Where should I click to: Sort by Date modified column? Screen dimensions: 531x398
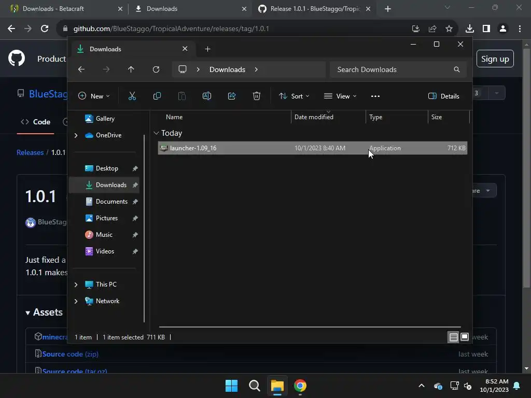click(x=328, y=117)
